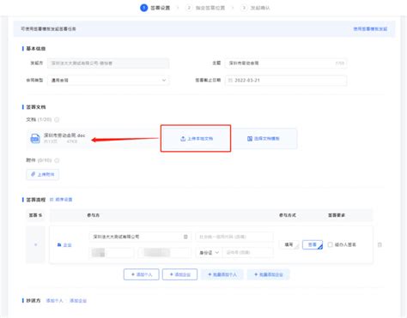Screen dimensions: 407x318
Task: Click the address book icon in company name field
Action: [185, 237]
